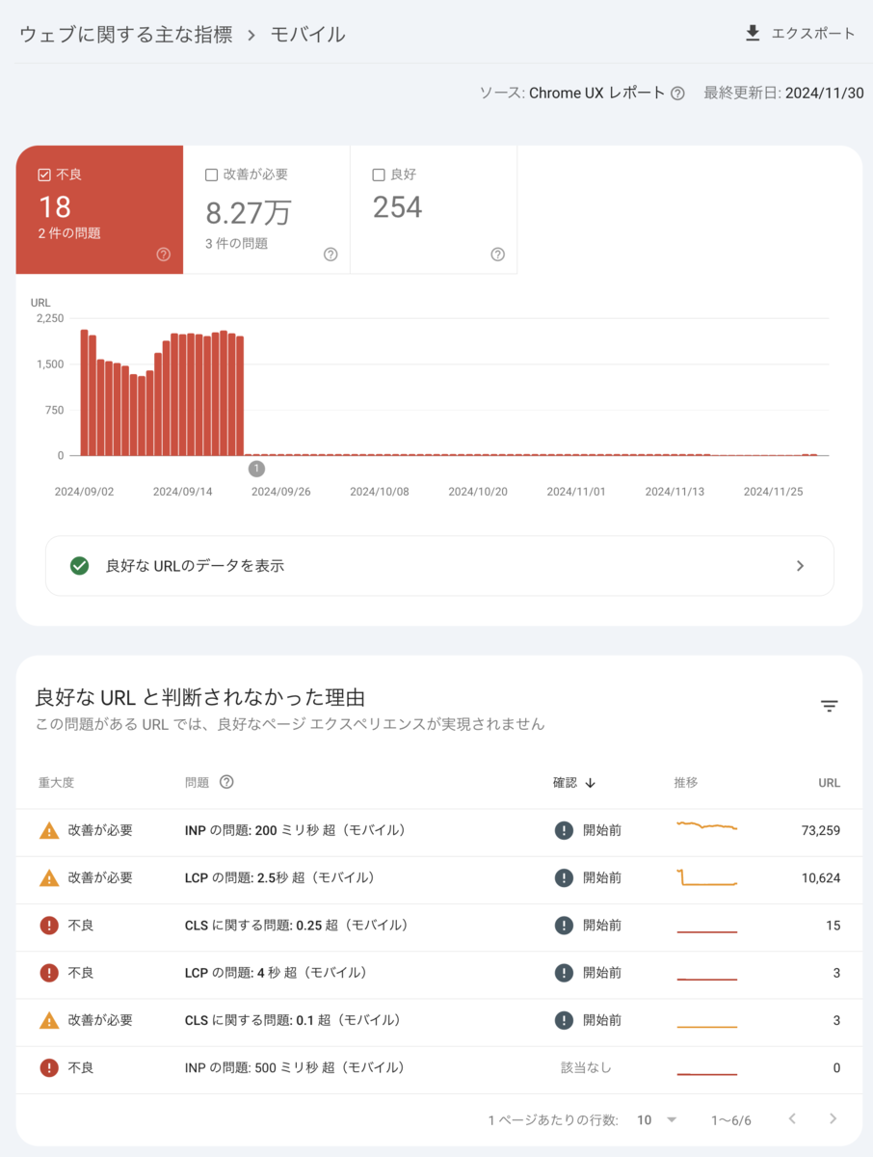Open 良好な URLのデータを表示 row
Screen dimensions: 873x1157
tap(439, 566)
